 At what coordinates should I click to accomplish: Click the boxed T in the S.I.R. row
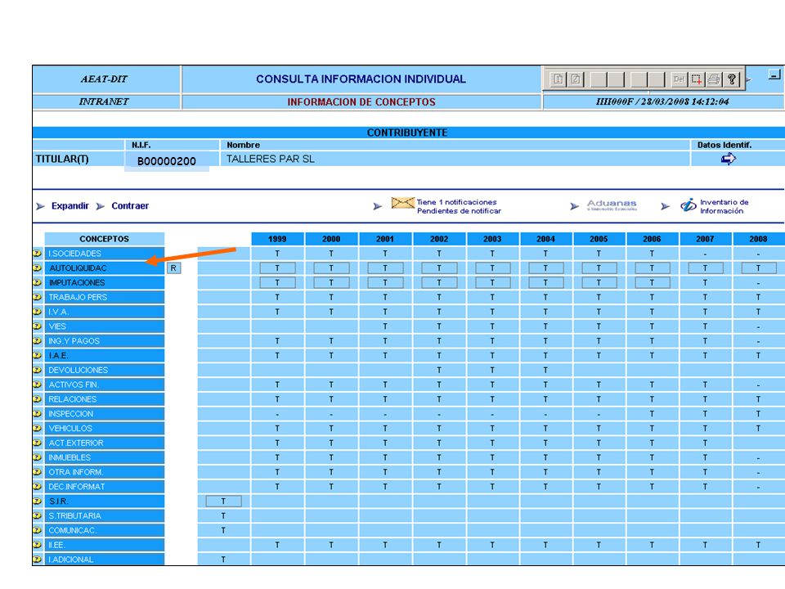[223, 501]
